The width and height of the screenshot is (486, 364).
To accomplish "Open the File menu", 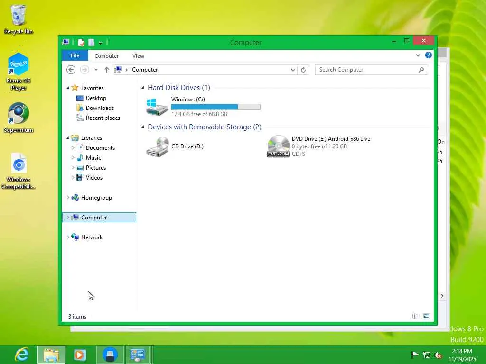I will pos(75,55).
